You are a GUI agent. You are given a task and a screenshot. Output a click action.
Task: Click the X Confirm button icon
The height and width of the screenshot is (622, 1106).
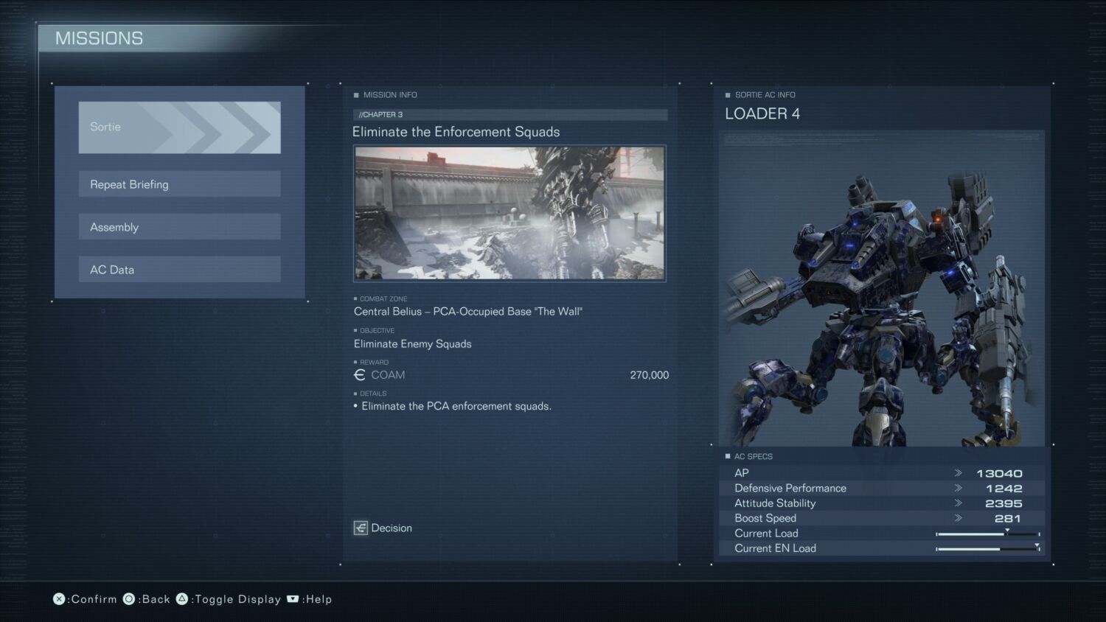[x=59, y=599]
